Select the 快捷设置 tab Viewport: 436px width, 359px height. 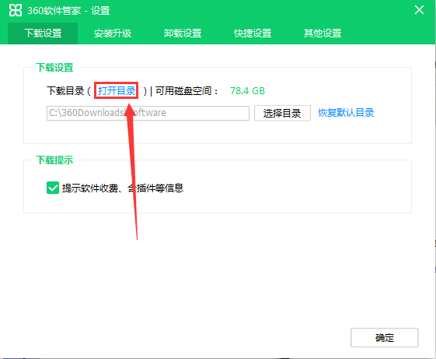click(253, 33)
